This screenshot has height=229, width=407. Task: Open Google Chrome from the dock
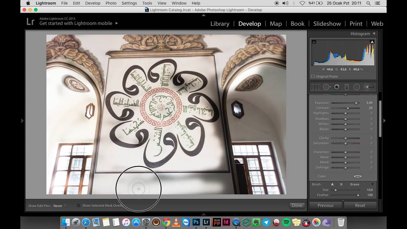166,222
